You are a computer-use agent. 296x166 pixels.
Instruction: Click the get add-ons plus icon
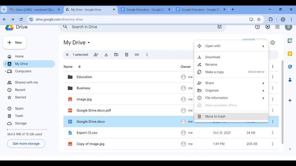coord(290,101)
